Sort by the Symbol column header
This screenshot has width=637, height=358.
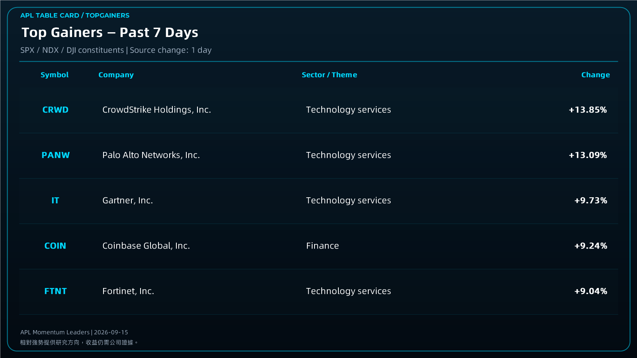[55, 75]
